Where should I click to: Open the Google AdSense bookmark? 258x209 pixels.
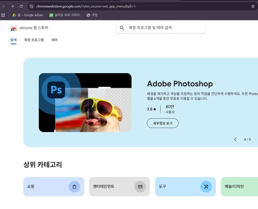coord(29,15)
